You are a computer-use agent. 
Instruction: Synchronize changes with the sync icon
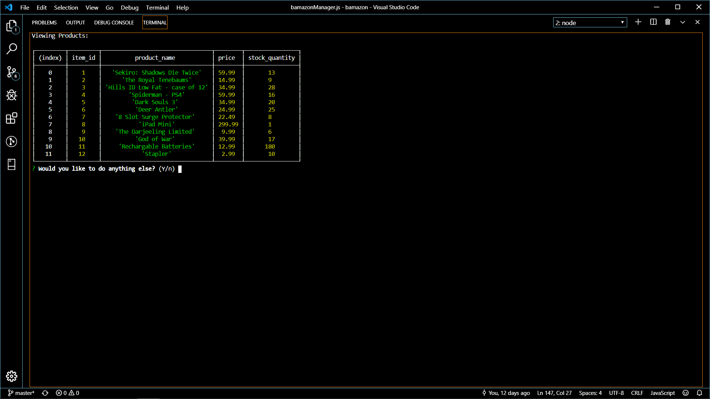tap(45, 393)
